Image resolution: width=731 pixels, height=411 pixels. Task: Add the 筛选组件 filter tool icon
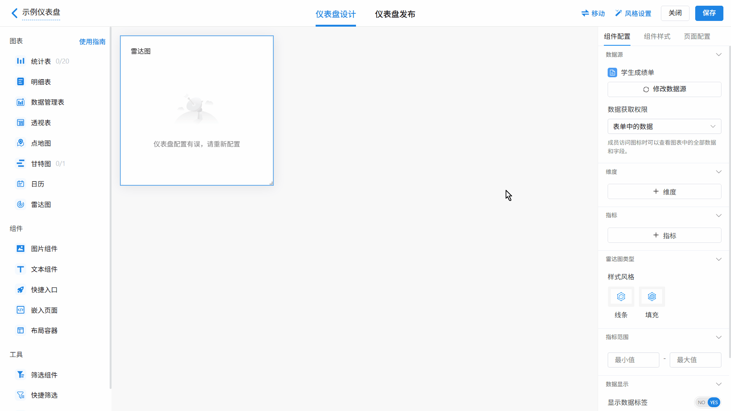point(21,375)
